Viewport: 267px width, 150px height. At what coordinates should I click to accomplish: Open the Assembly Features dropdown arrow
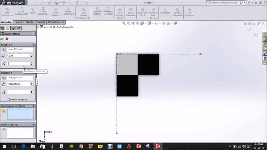point(97,17)
